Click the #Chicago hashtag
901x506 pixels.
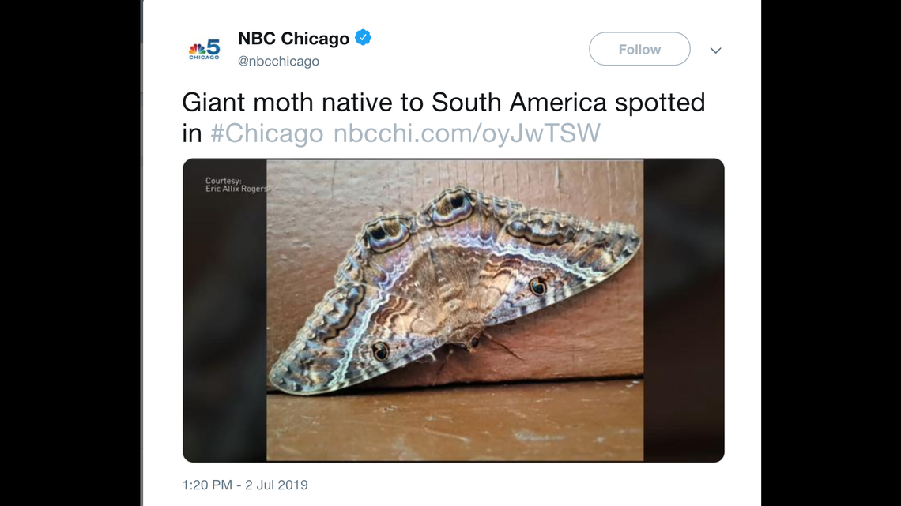[x=266, y=133]
